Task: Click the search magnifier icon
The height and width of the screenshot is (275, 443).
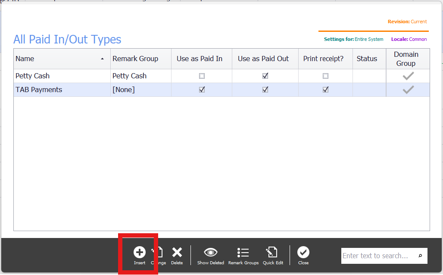Action: pos(421,256)
